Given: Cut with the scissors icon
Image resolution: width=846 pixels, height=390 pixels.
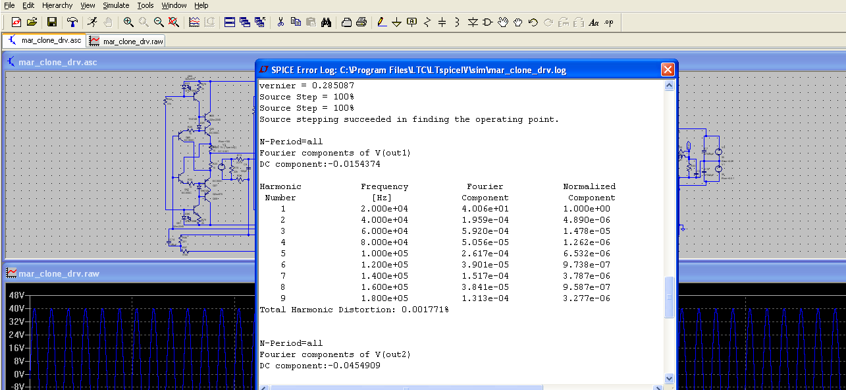Looking at the screenshot, I should [280, 22].
